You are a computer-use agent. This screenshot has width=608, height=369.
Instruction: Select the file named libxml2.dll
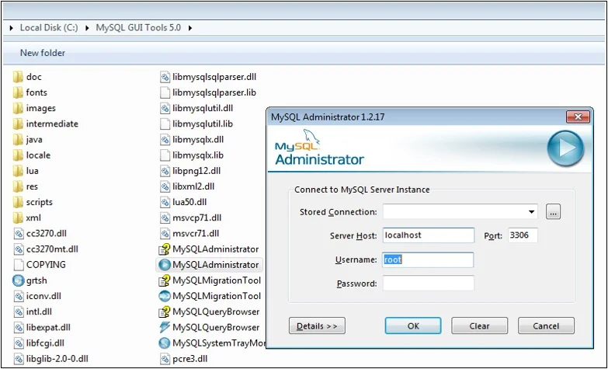click(x=193, y=186)
